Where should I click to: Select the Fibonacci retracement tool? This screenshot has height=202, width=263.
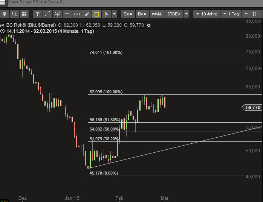(57, 14)
